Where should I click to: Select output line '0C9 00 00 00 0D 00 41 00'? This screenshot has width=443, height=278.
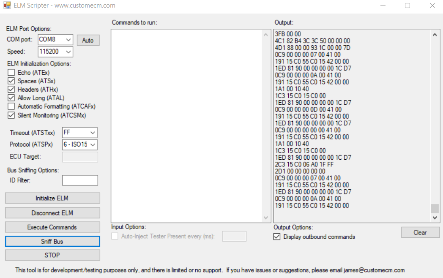pyautogui.click(x=308, y=109)
